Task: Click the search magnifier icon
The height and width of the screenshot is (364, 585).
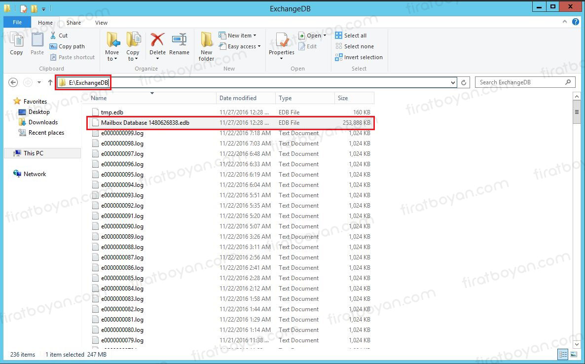Action: 568,82
